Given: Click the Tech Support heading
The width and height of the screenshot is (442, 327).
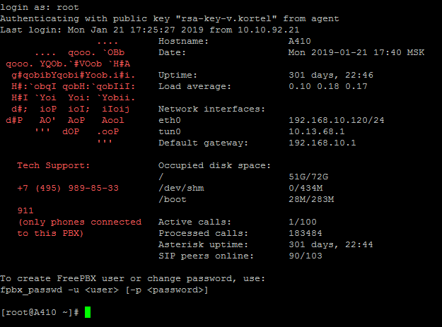Looking at the screenshot, I should pos(53,165).
